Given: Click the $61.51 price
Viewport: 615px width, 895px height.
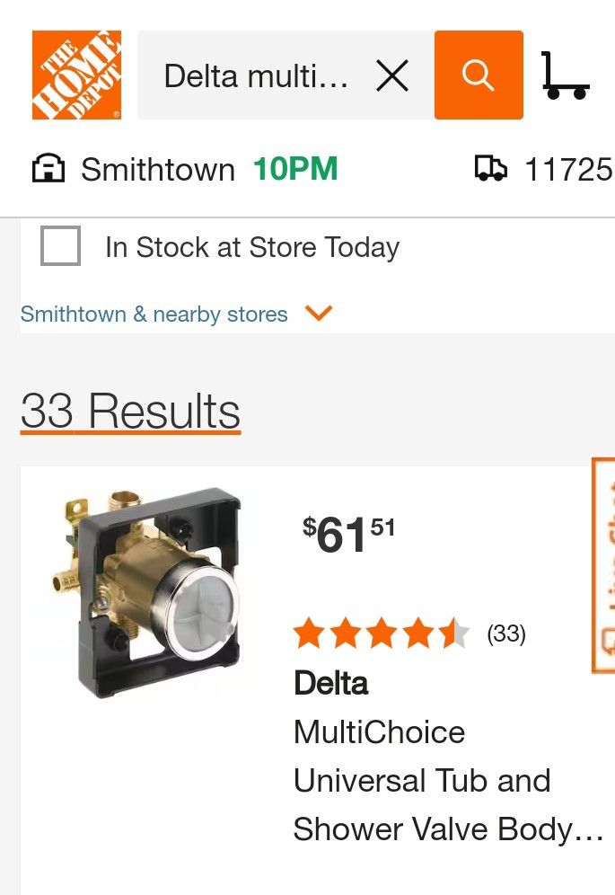Looking at the screenshot, I should point(348,535).
